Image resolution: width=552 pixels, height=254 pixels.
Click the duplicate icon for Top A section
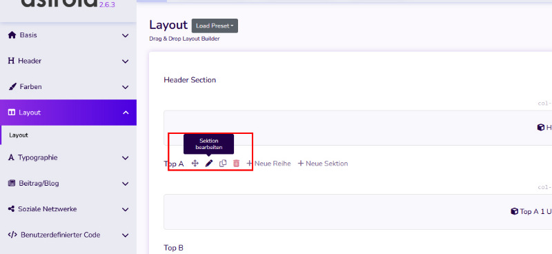pyautogui.click(x=223, y=164)
